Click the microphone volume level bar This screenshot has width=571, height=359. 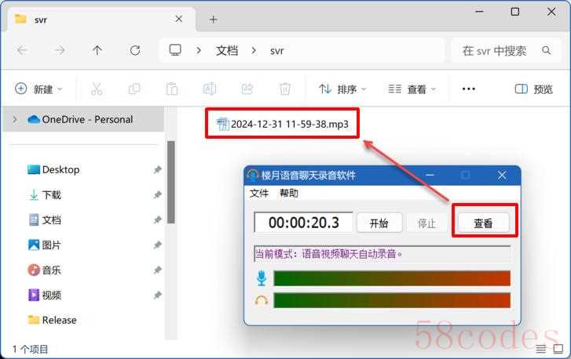pyautogui.click(x=392, y=278)
